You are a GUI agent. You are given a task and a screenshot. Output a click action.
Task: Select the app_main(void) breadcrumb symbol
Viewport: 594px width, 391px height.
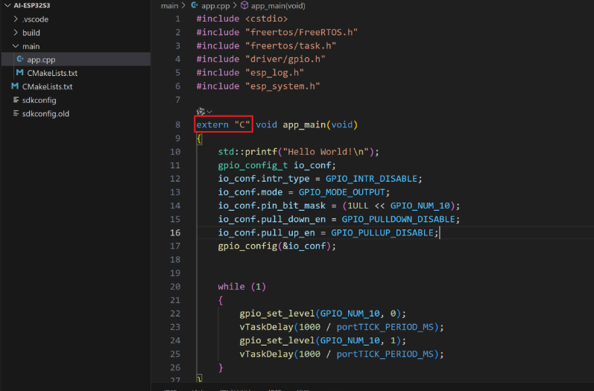(278, 6)
